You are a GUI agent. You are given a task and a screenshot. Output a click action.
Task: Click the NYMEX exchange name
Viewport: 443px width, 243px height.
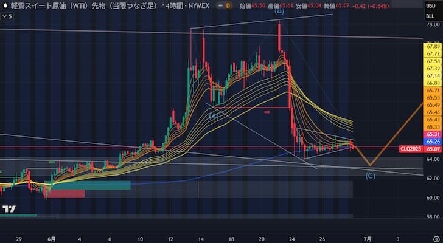(200, 5)
